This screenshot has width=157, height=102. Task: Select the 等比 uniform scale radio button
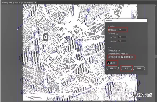click(x=109, y=30)
